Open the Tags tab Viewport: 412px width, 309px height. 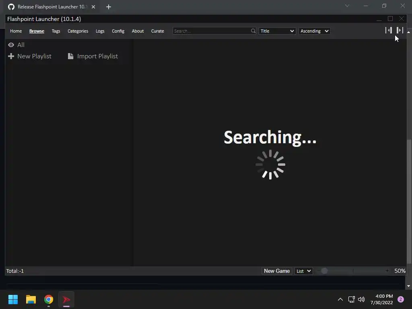(x=56, y=31)
